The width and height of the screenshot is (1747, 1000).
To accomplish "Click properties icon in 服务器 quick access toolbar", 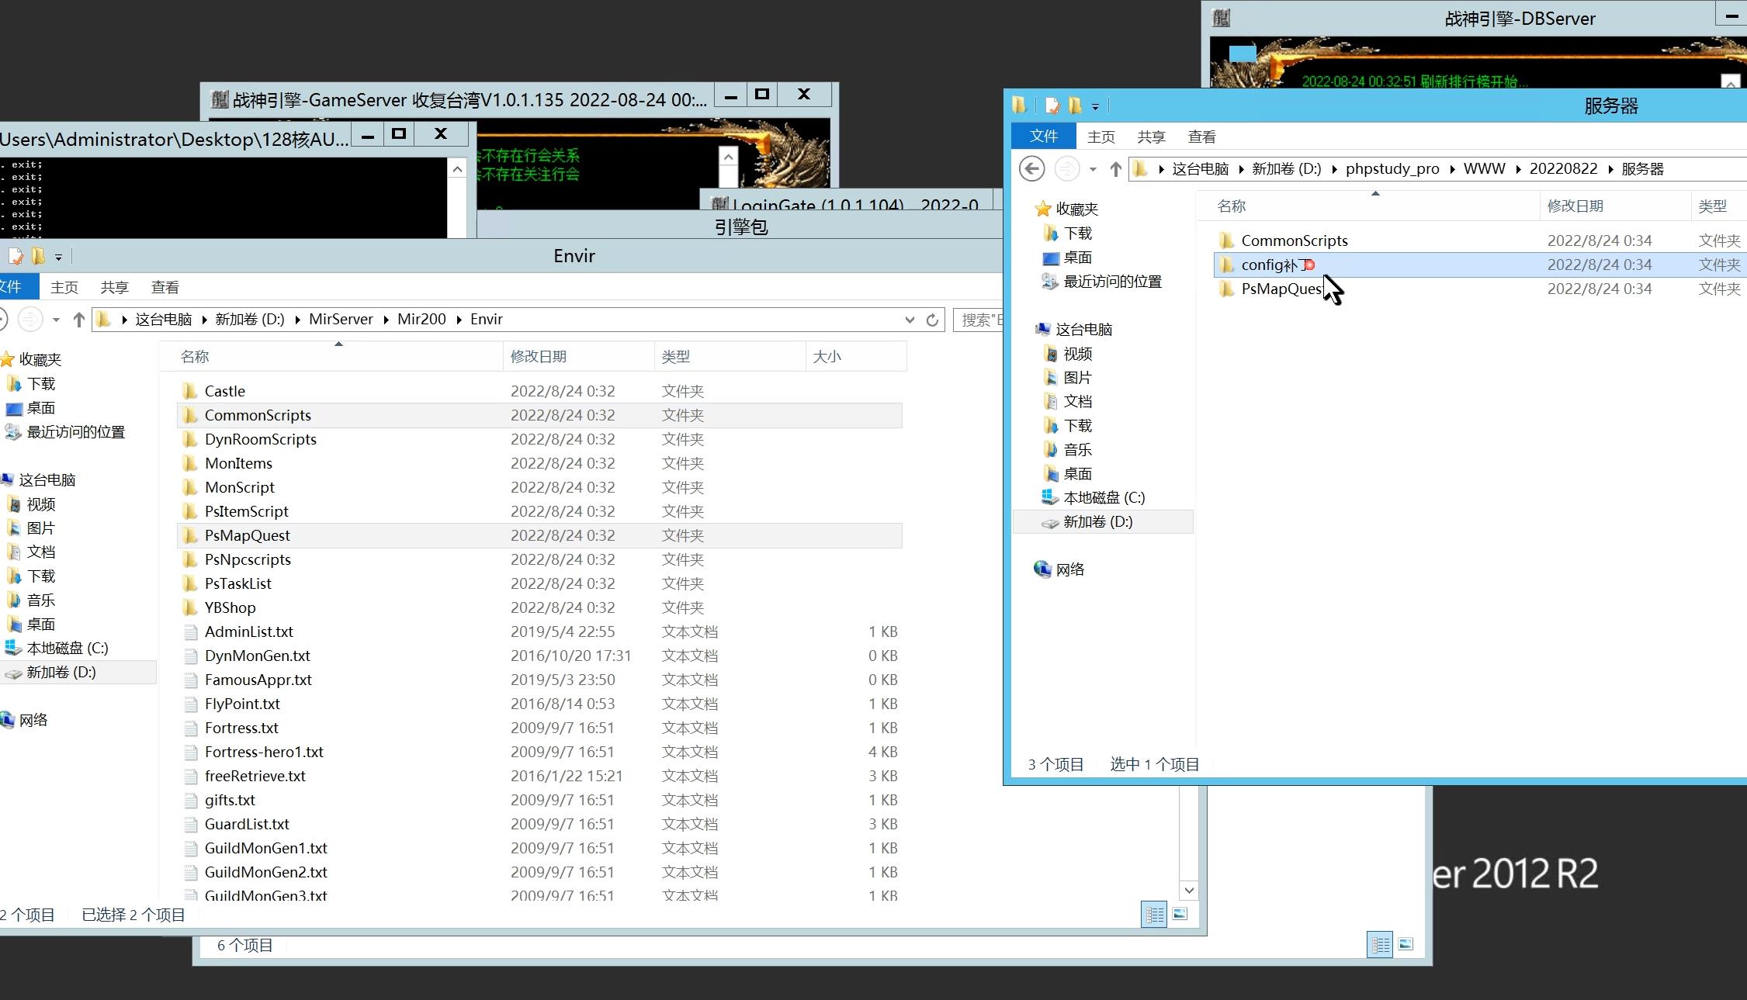I will [1052, 106].
